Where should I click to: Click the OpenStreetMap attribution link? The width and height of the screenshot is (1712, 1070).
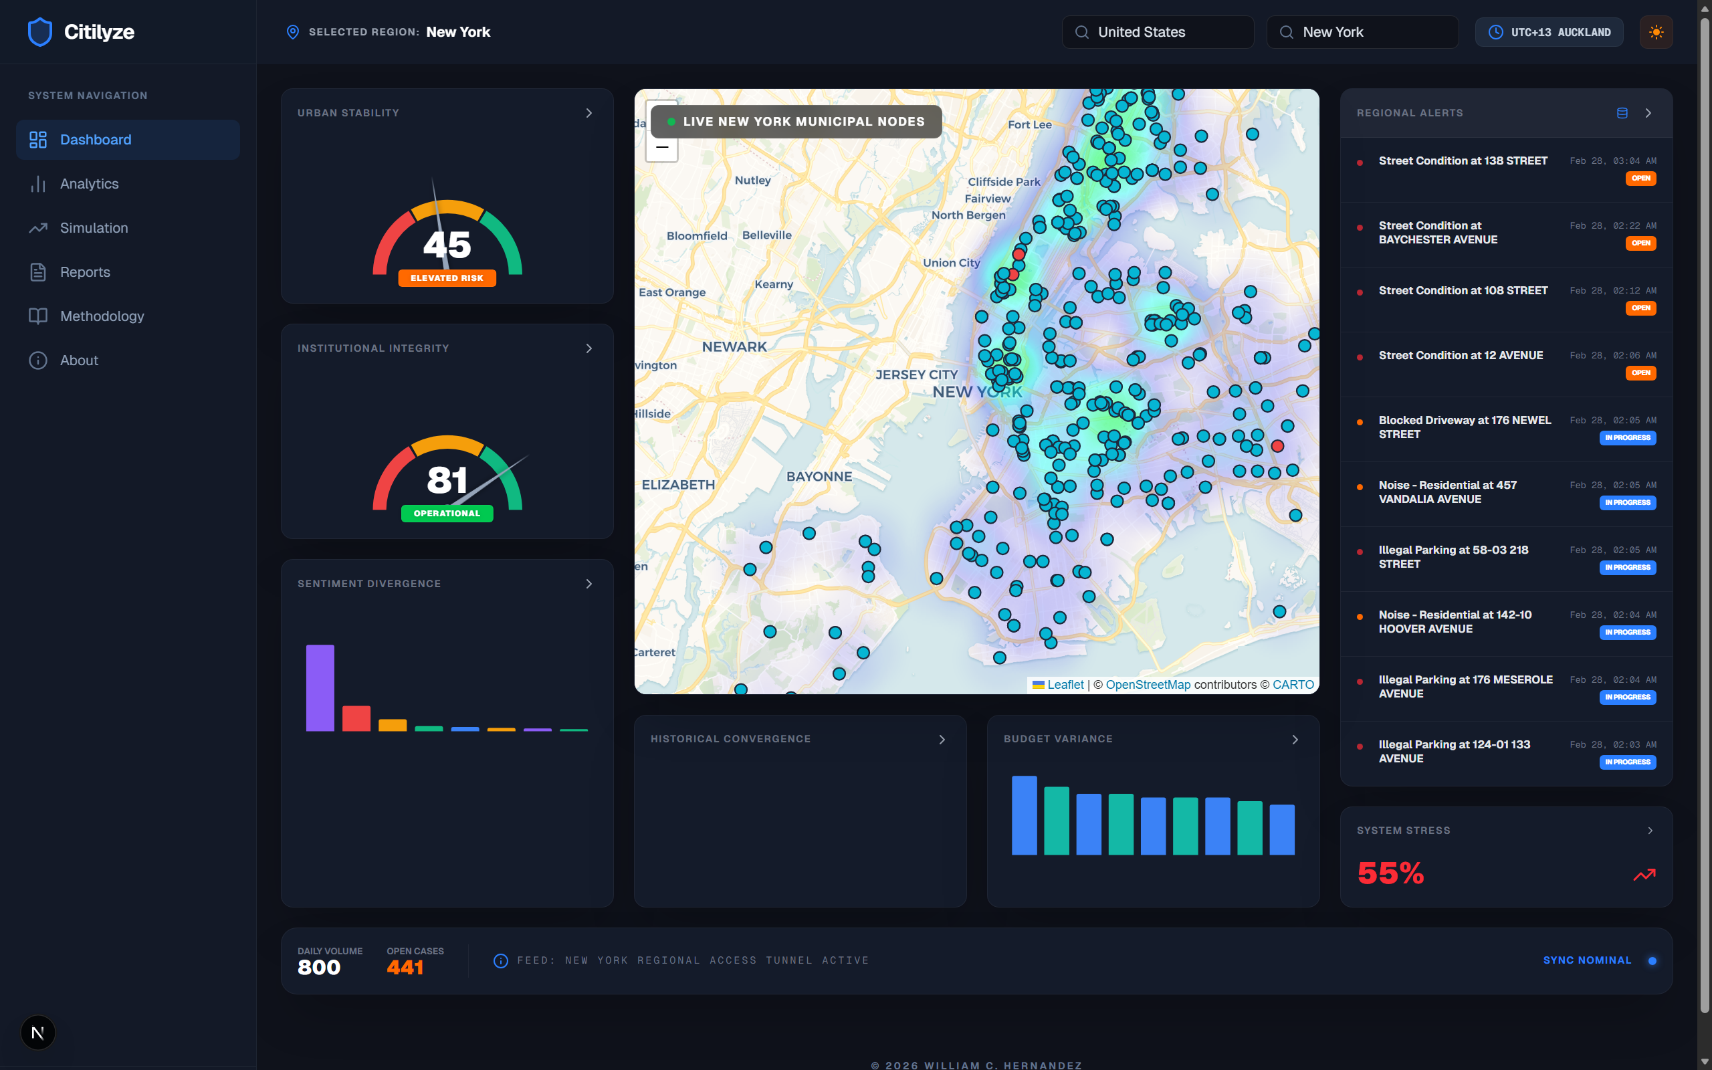point(1148,684)
